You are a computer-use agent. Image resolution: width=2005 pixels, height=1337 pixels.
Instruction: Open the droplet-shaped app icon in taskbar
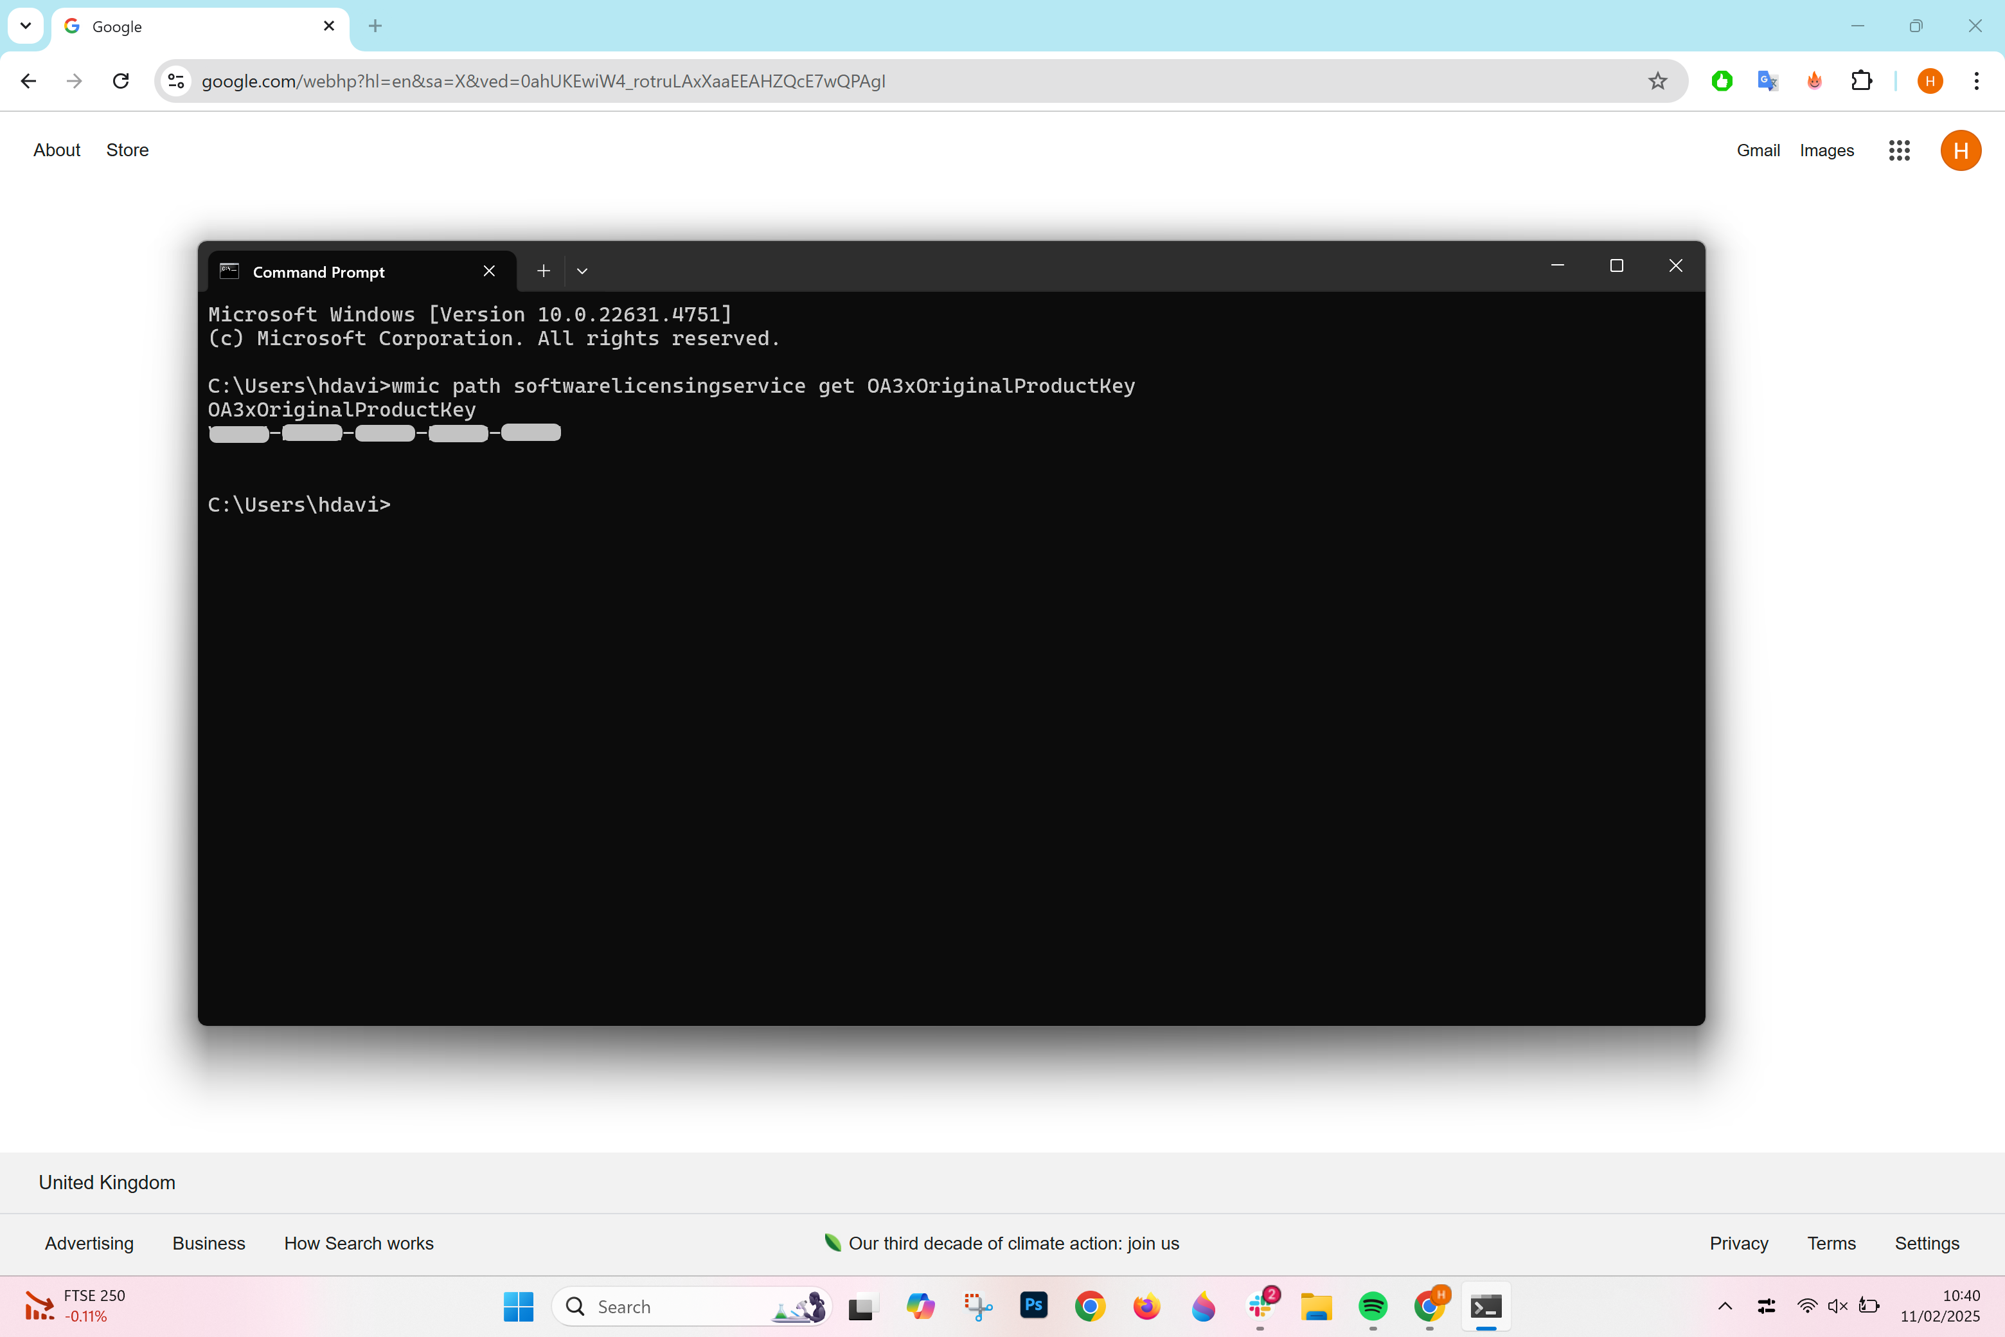pos(1204,1306)
